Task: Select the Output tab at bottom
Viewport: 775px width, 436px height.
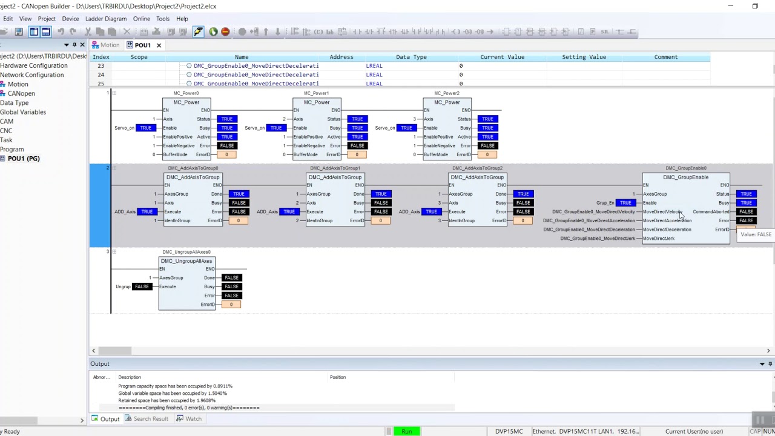Action: click(x=105, y=419)
